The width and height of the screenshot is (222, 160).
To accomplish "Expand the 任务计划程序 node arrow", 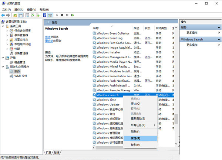I will [x=7, y=31].
